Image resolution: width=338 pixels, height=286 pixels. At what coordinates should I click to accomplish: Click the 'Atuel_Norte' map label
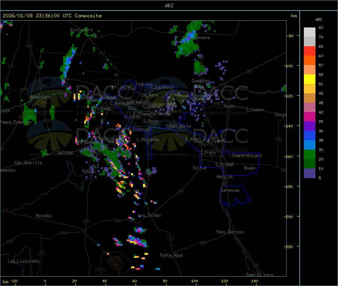(178, 126)
